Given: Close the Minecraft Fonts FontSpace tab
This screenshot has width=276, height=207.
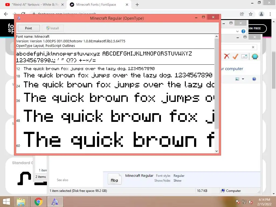Looking at the screenshot, I should point(127,5).
